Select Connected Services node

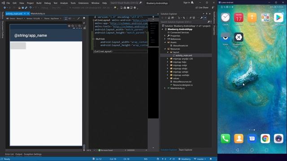click(179, 33)
